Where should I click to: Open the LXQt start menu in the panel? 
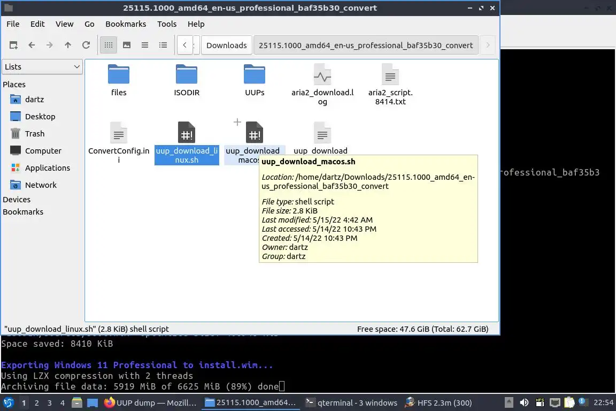8,402
